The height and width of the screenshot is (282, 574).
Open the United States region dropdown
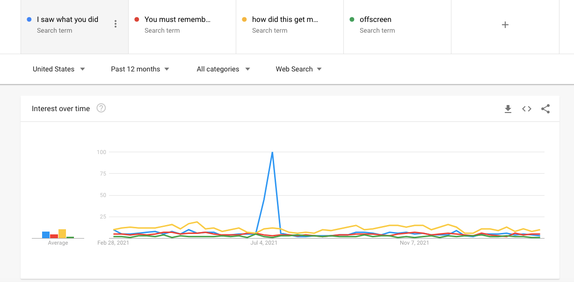coord(58,69)
